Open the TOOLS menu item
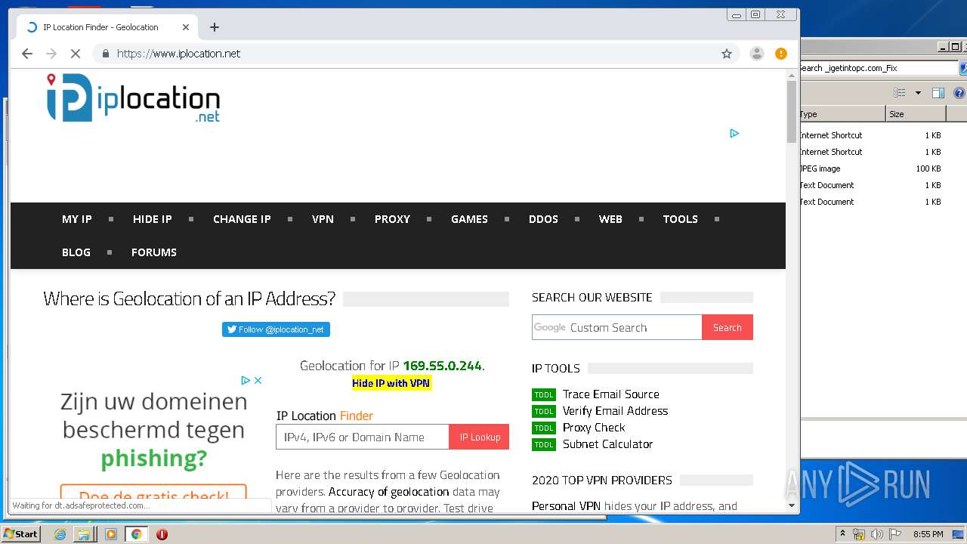 coord(681,219)
